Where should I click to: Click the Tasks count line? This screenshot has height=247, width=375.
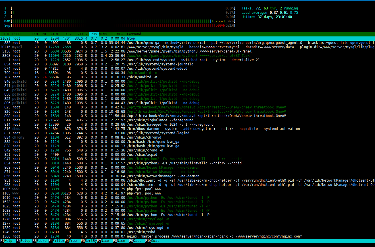270,8
